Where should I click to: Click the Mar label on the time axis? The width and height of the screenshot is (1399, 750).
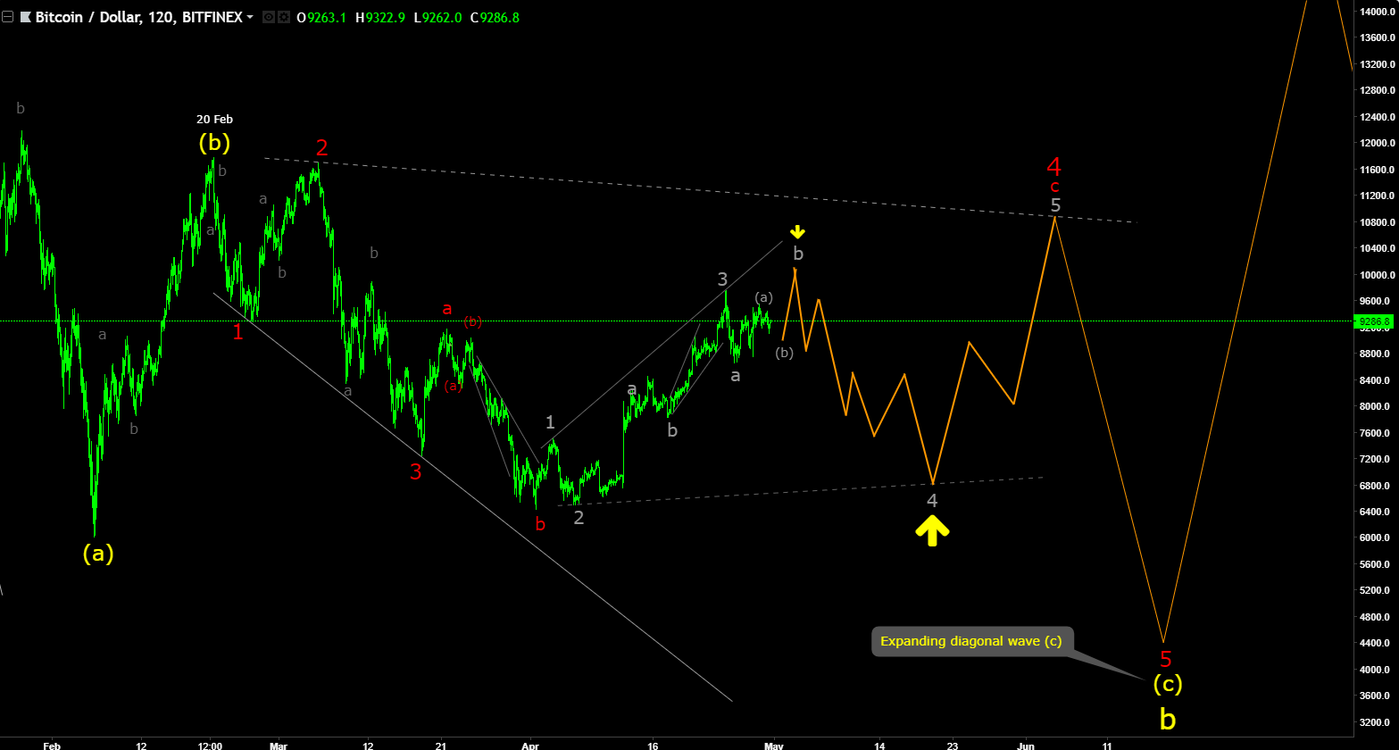point(279,745)
